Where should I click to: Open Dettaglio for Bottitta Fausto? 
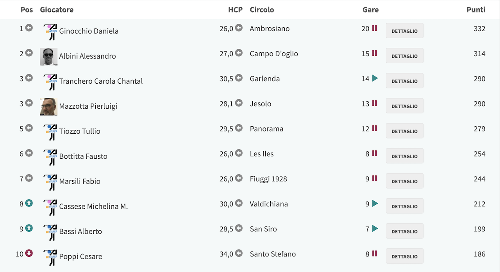pos(405,156)
